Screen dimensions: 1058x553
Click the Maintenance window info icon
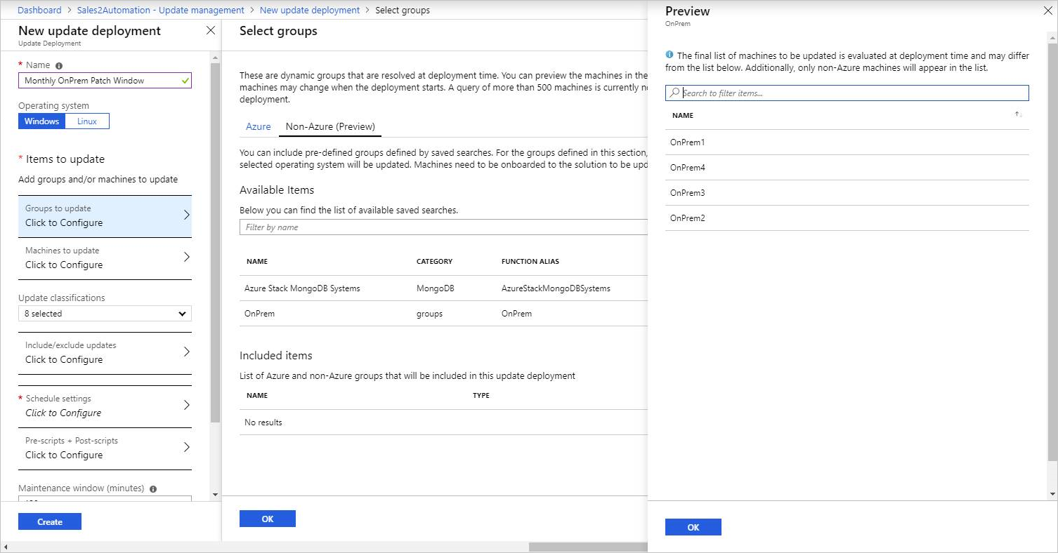click(x=153, y=488)
